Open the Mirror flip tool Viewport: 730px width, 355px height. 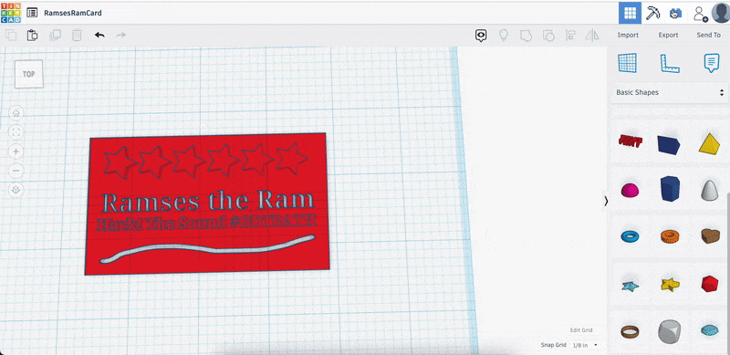[x=592, y=35]
